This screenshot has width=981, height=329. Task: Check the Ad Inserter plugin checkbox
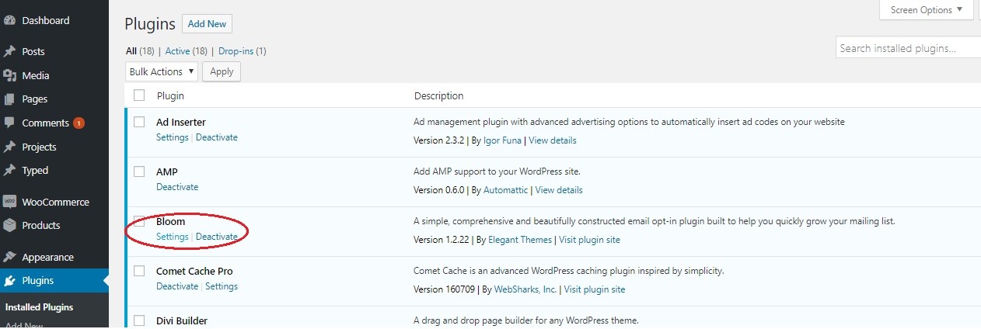coord(139,122)
